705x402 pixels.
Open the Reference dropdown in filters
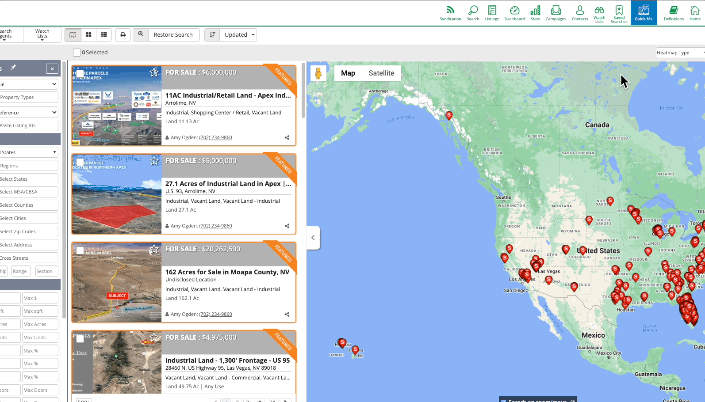[x=29, y=113]
